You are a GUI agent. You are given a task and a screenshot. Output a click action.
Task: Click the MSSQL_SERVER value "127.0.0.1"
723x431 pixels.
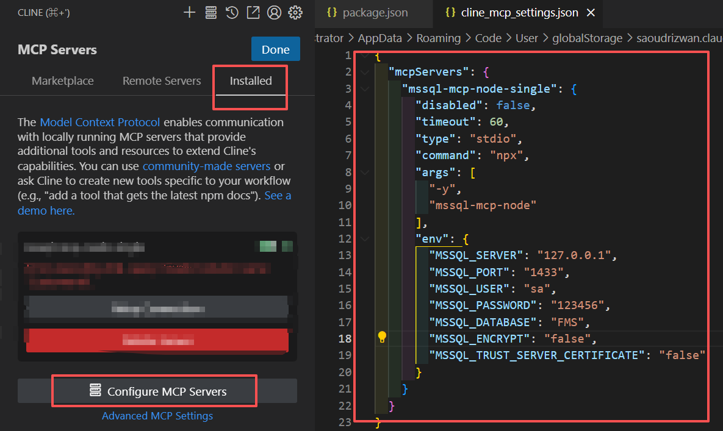[x=574, y=255]
